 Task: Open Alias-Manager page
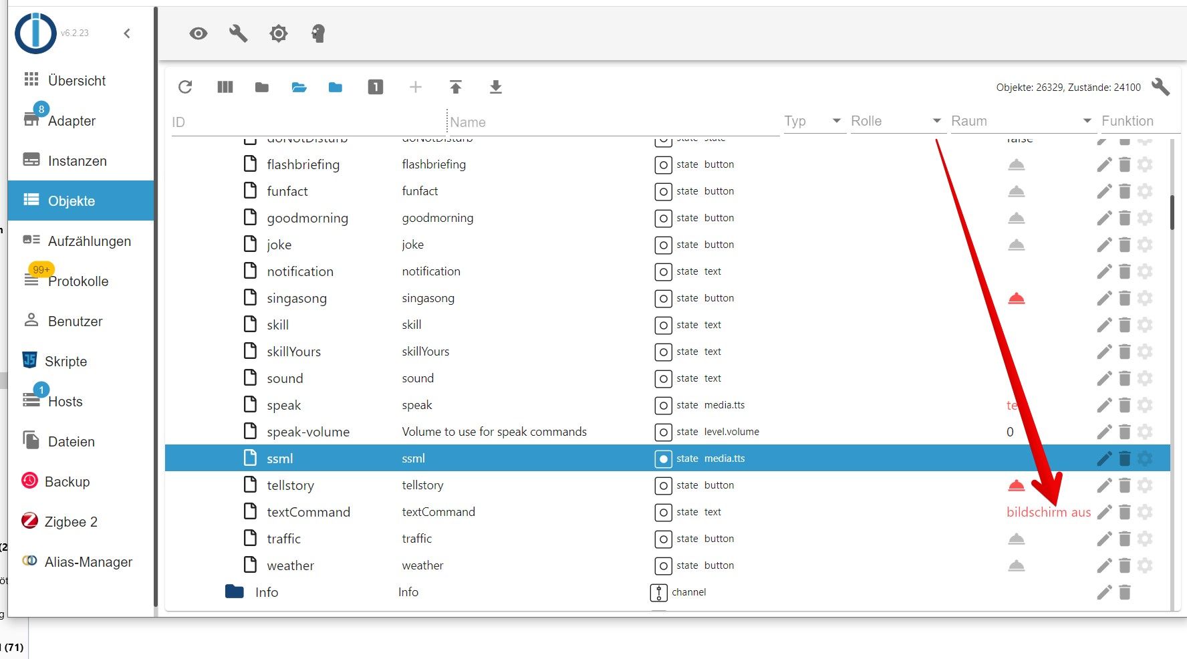pos(81,561)
